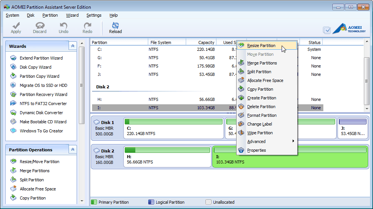The height and width of the screenshot is (209, 373).
Task: Open the Help menu
Action: (113, 15)
